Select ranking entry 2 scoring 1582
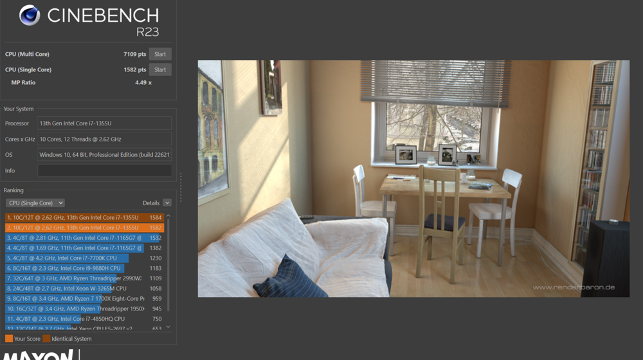The height and width of the screenshot is (360, 643). (x=84, y=228)
